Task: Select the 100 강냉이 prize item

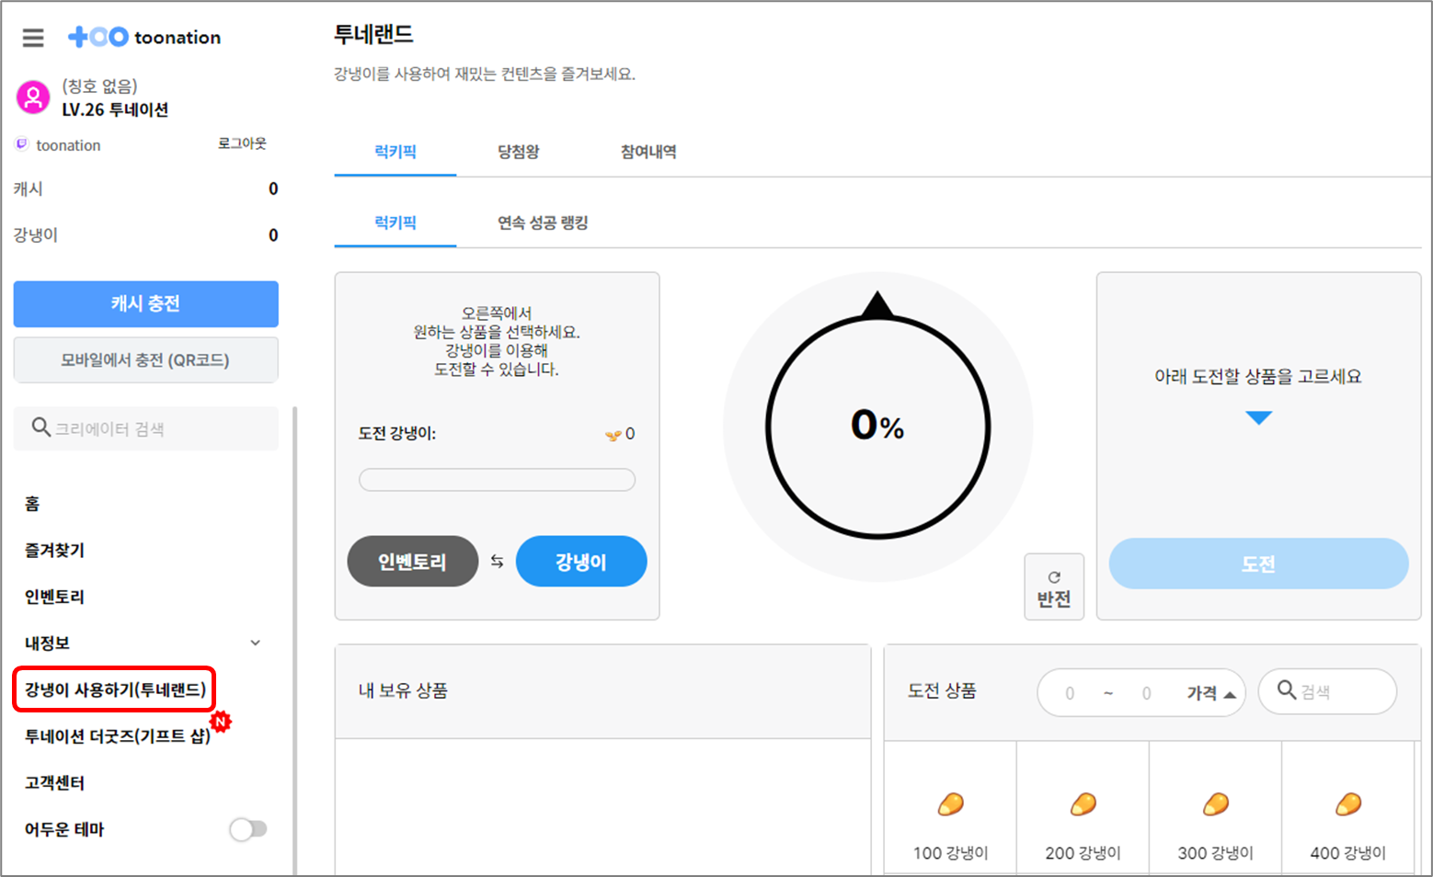Action: tap(950, 818)
